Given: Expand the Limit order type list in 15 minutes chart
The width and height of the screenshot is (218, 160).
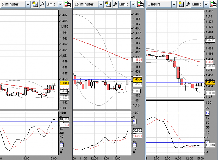Looking at the screenshot, I should coord(133,5).
